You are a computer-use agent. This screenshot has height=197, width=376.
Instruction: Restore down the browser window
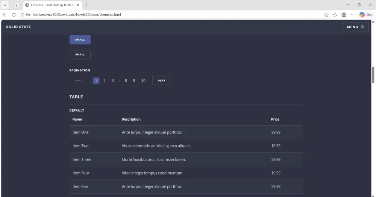359,5
